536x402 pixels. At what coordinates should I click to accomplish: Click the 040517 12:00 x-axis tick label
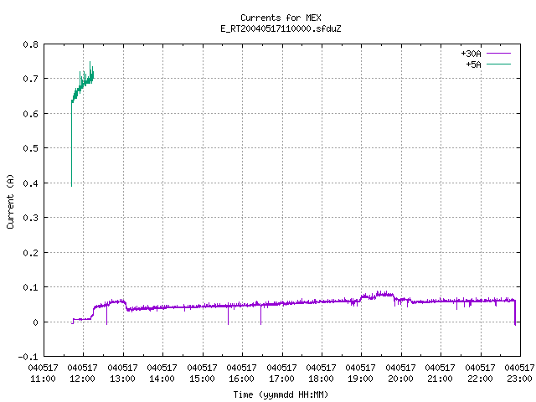pos(82,373)
